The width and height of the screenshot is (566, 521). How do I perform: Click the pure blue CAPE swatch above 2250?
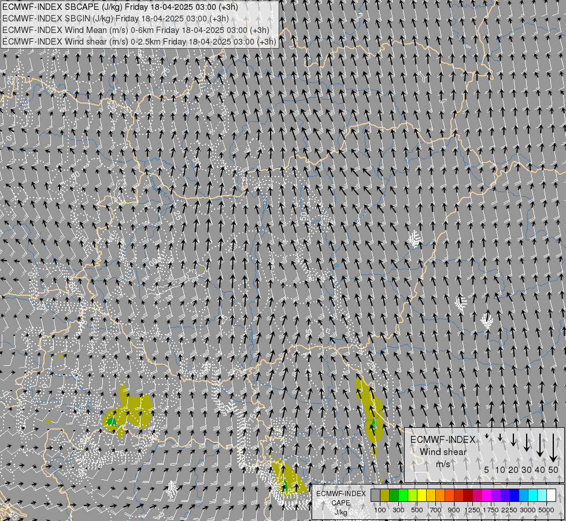(x=515, y=495)
